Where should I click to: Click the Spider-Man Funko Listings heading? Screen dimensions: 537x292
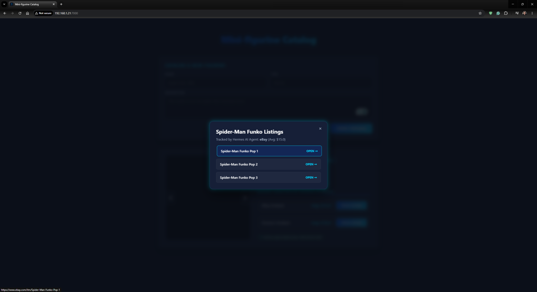pyautogui.click(x=249, y=132)
